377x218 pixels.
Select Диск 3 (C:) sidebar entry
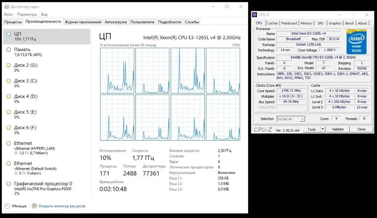click(47, 83)
